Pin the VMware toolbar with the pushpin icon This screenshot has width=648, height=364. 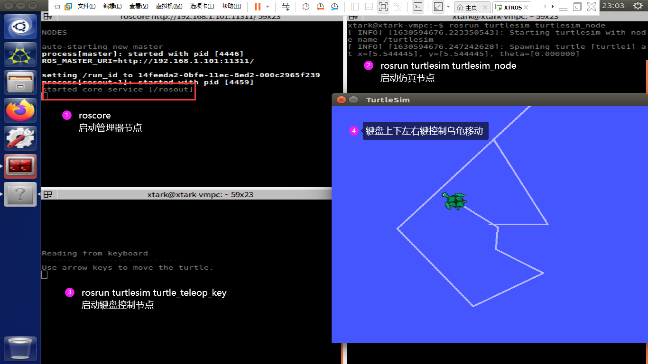click(x=56, y=7)
